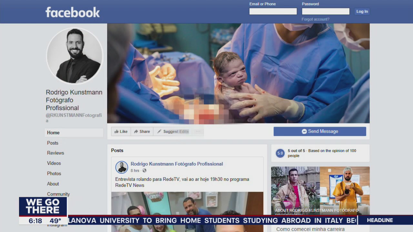
Task: Open the About sidebar section
Action: point(53,184)
